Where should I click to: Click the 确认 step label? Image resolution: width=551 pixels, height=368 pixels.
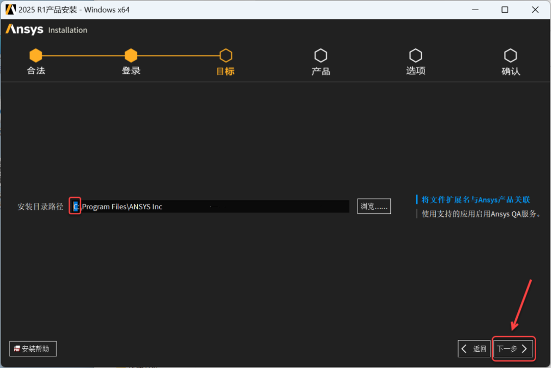point(511,71)
